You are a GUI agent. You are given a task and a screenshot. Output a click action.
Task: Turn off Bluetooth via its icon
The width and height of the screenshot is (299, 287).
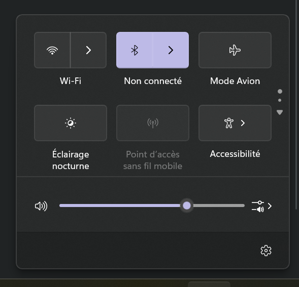pyautogui.click(x=135, y=50)
